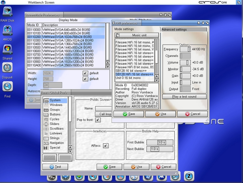The width and height of the screenshot is (243, 183).
Task: Toggle the ARexx interface checkbox
Action: point(105,146)
